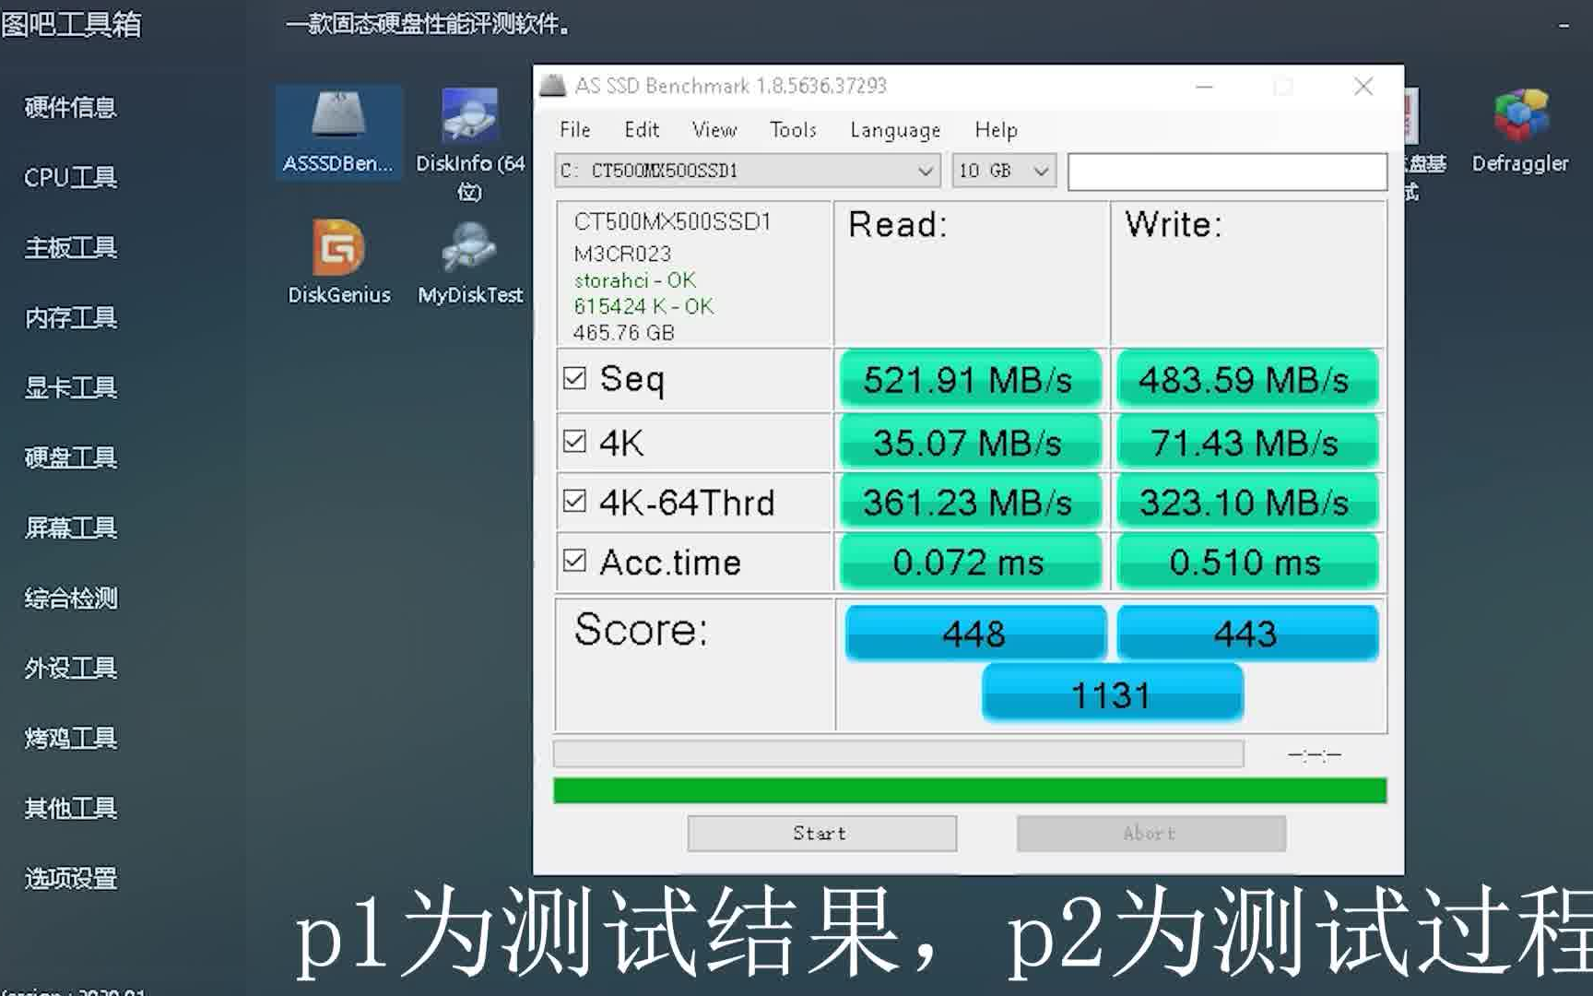Select 主板工具 in the sidebar

pyautogui.click(x=70, y=247)
